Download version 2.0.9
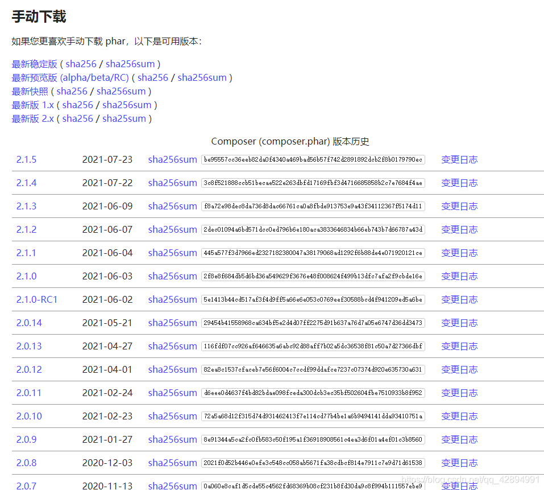Viewport: 544px width, 490px height. 26,439
